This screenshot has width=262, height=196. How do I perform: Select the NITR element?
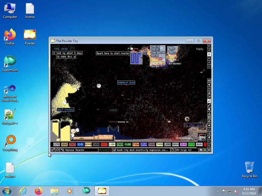point(191,144)
